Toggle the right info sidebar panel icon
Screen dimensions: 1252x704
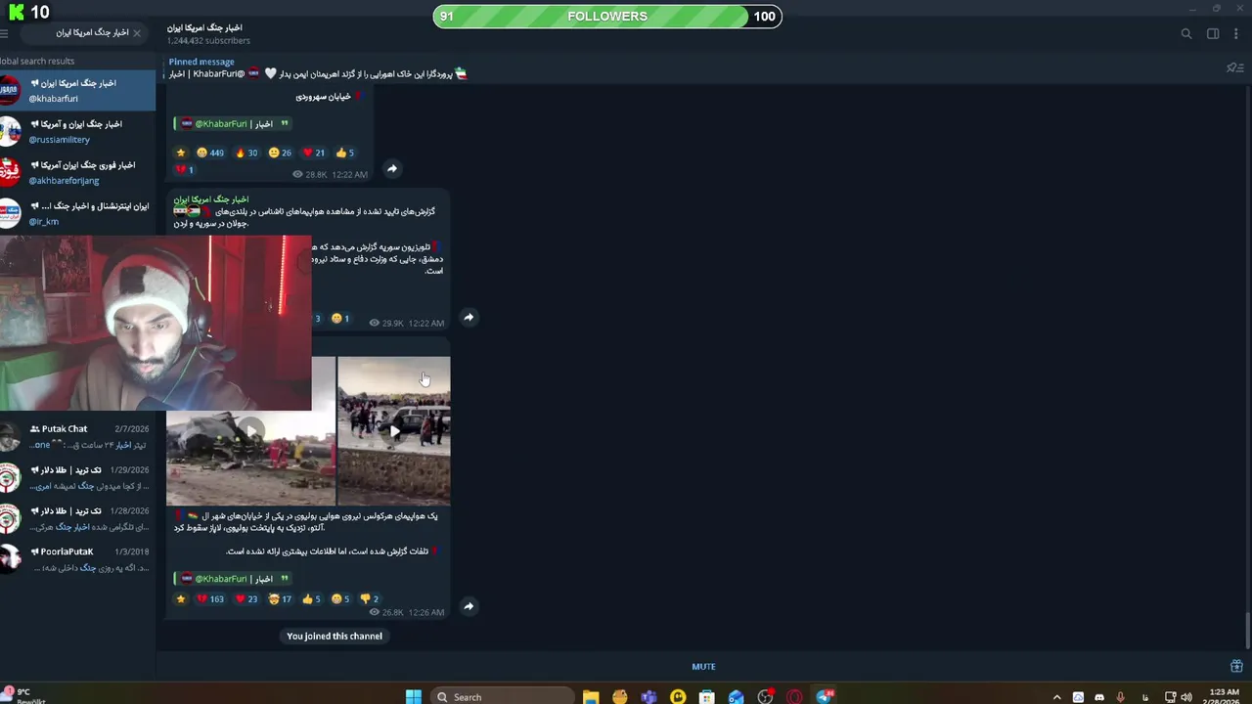[1213, 33]
